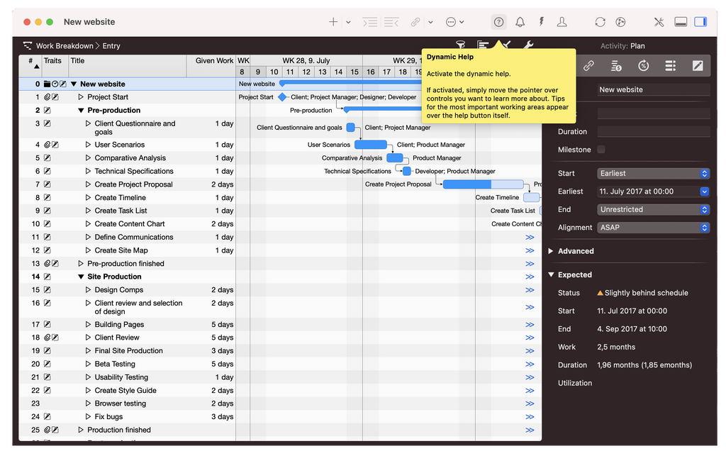Click the indent task icon in toolbar
The image size is (726, 451).
click(x=369, y=22)
